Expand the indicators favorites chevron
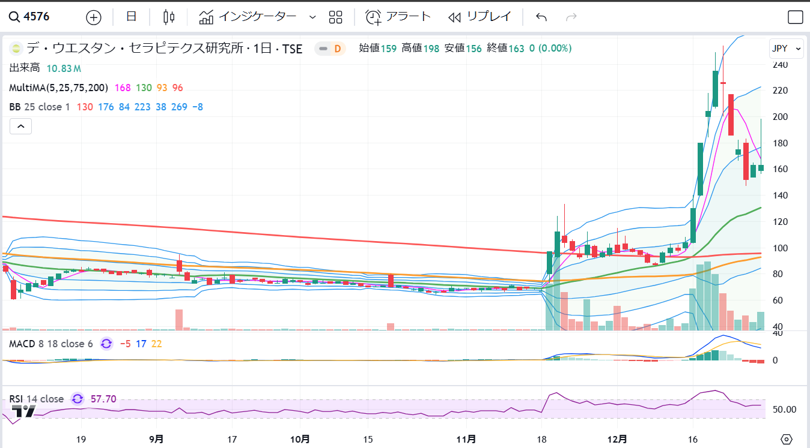This screenshot has width=810, height=448. (x=312, y=17)
